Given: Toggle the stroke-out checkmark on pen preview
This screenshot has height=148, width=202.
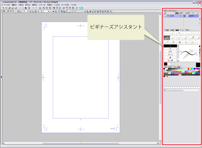Looking at the screenshot, I should 197,54.
